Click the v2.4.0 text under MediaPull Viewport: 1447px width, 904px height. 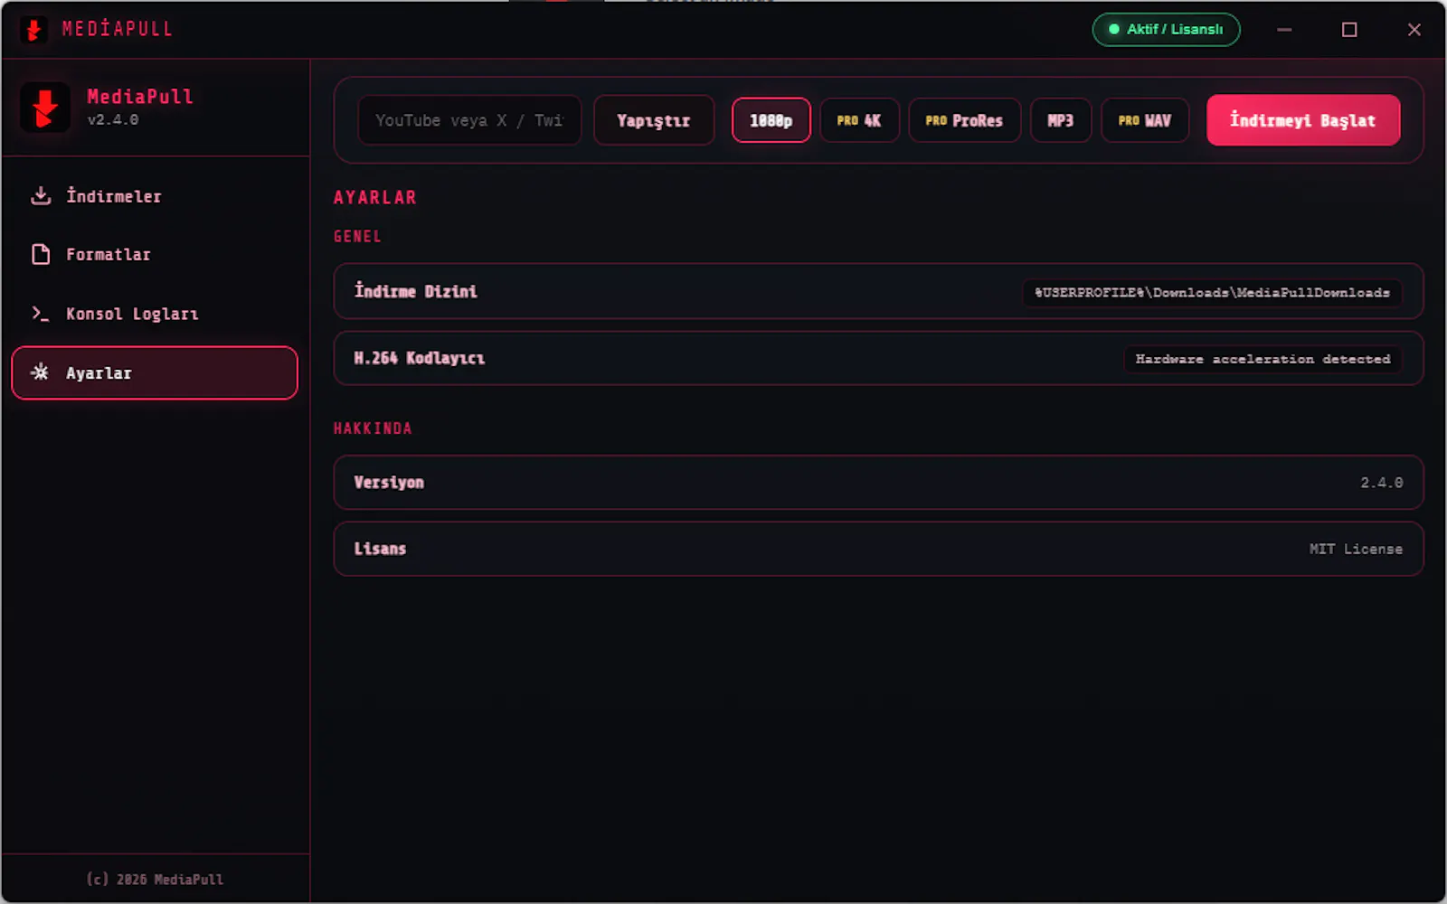113,119
